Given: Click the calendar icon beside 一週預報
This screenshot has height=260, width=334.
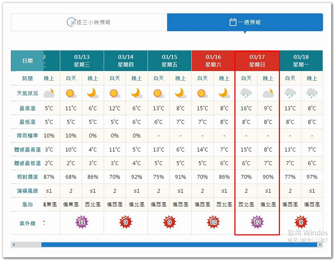Looking at the screenshot, I should 233,22.
